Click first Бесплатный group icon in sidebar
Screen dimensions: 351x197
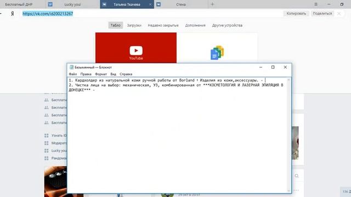tap(46, 100)
